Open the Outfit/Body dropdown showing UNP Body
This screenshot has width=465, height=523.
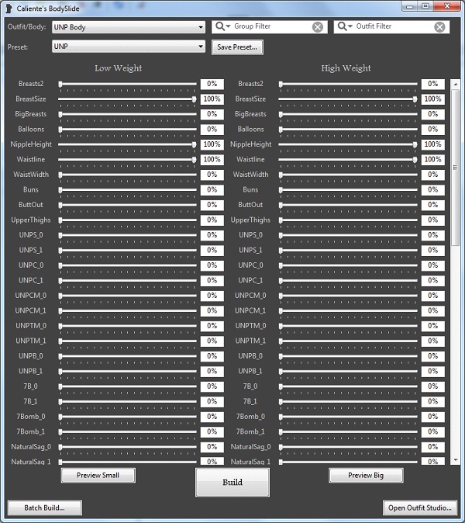pyautogui.click(x=128, y=27)
